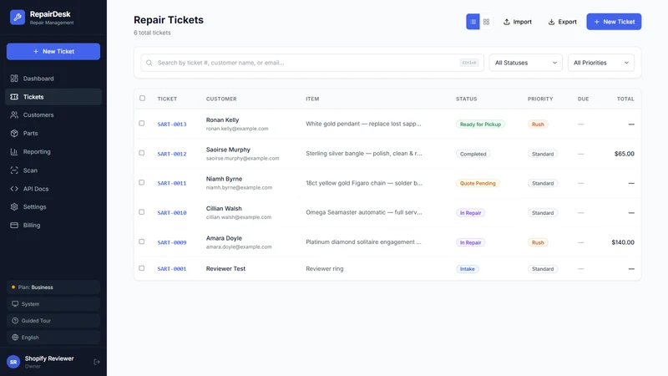
Task: Click the search magnifier icon
Action: click(x=149, y=63)
